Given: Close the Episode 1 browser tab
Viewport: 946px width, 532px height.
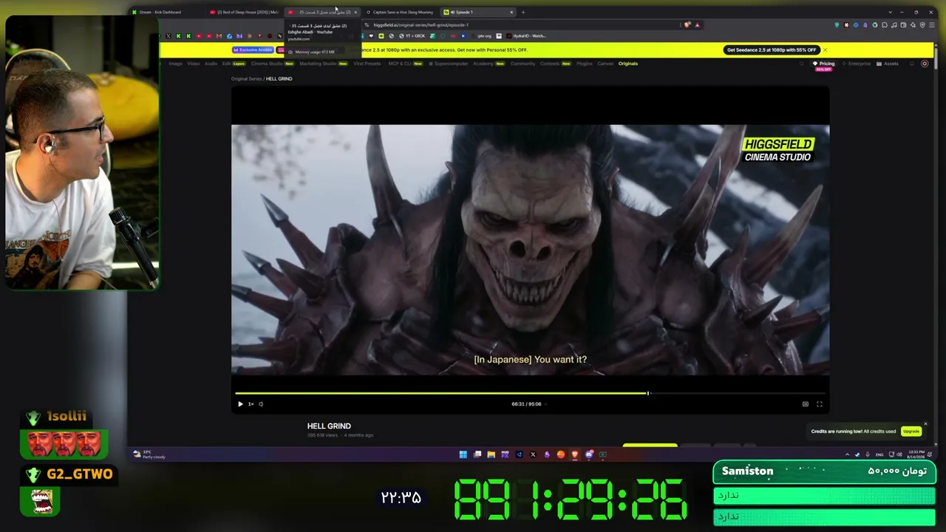Looking at the screenshot, I should [511, 12].
